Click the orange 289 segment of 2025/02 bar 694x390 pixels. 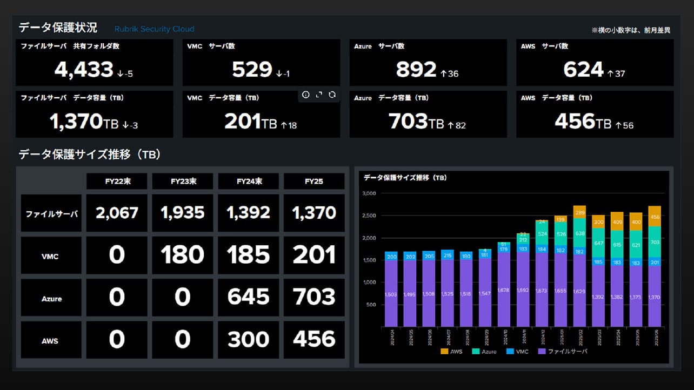pos(579,212)
